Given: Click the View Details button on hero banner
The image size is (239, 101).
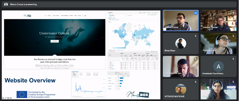Looking at the screenshot, I should coord(55,41).
